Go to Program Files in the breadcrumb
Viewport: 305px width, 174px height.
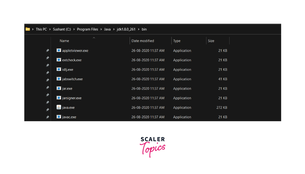[x=88, y=29]
